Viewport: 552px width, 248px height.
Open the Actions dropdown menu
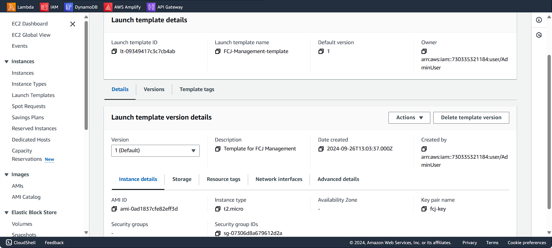(x=409, y=117)
